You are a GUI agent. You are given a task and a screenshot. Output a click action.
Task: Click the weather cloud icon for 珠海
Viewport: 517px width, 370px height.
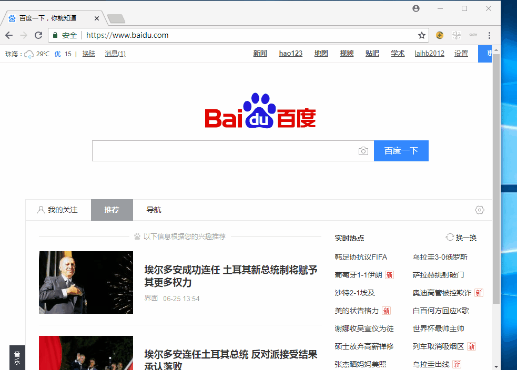[29, 54]
